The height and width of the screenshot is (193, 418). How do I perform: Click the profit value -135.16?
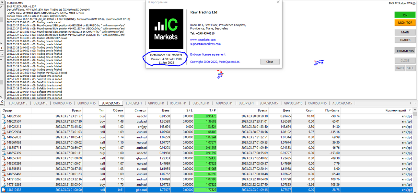pos(334,132)
